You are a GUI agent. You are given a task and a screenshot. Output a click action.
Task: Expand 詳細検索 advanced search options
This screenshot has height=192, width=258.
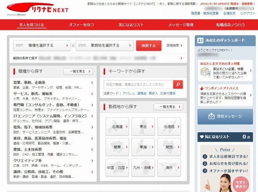tap(175, 46)
